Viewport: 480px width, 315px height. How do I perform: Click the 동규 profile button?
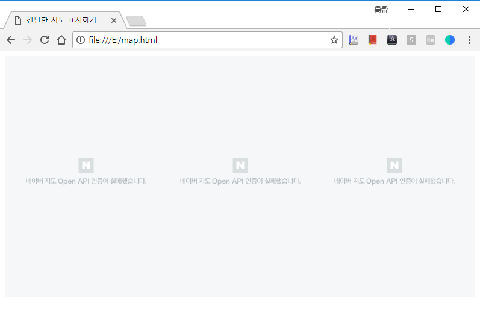tap(381, 10)
